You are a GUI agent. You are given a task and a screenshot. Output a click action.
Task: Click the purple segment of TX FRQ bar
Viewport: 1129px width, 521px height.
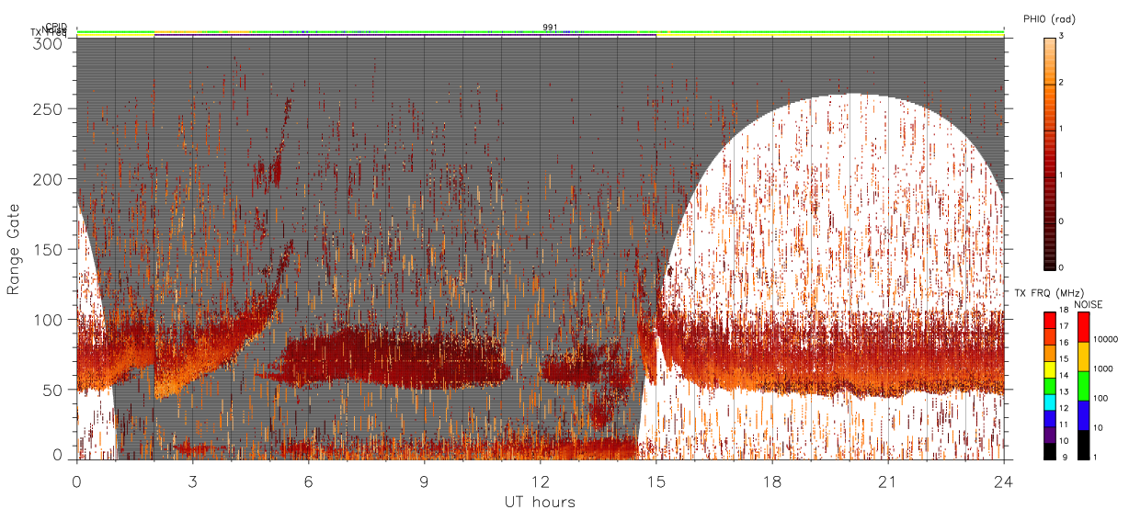click(1049, 435)
